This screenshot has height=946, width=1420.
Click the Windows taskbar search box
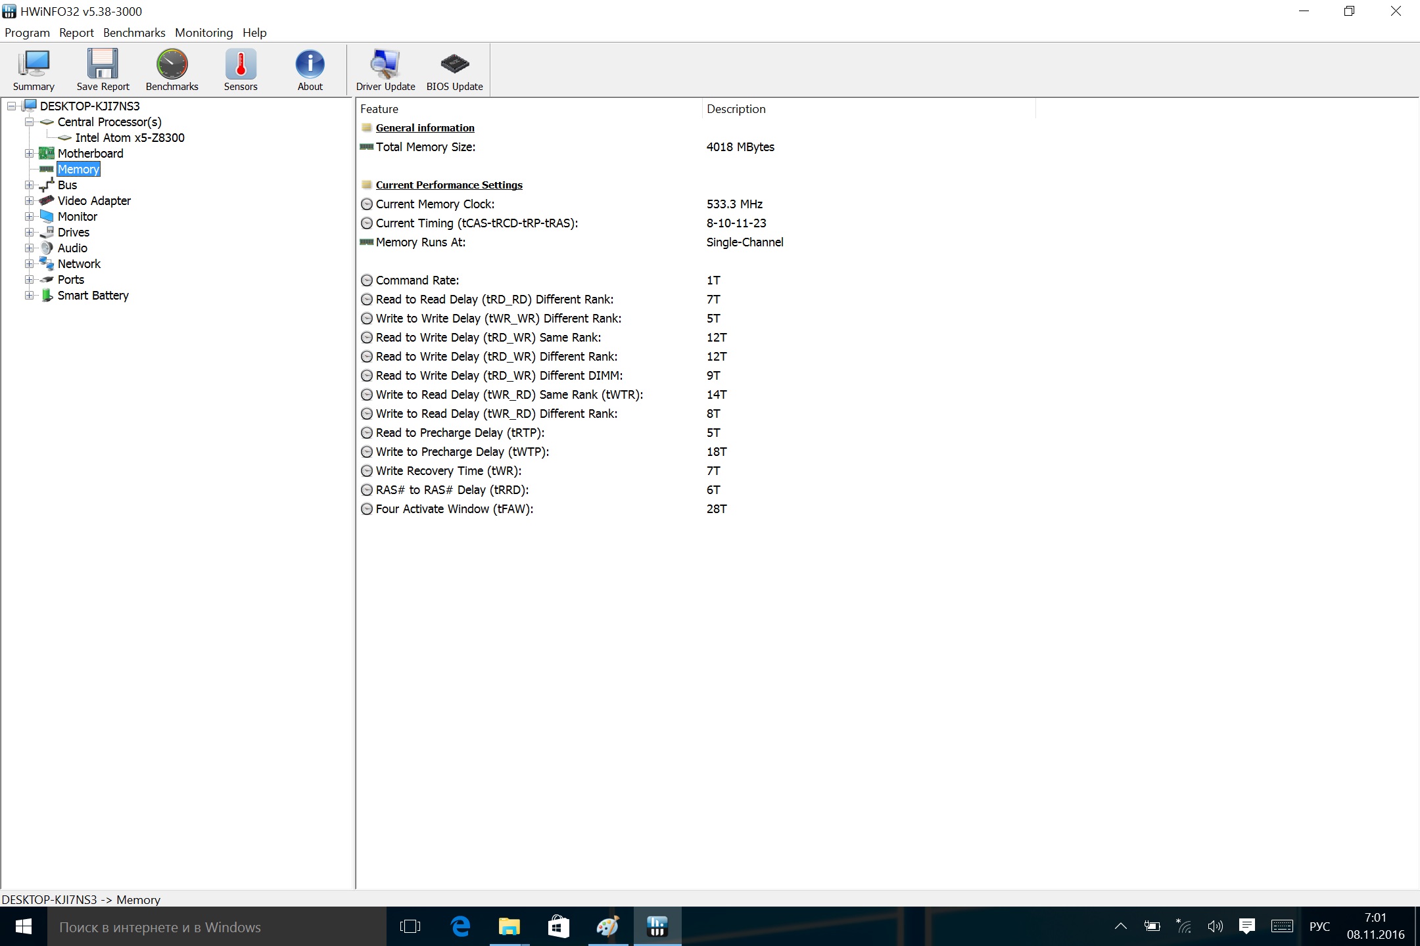(x=217, y=926)
